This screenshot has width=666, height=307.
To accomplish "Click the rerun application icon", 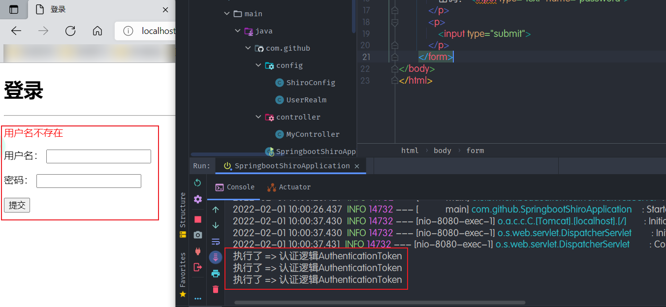I will click(197, 183).
